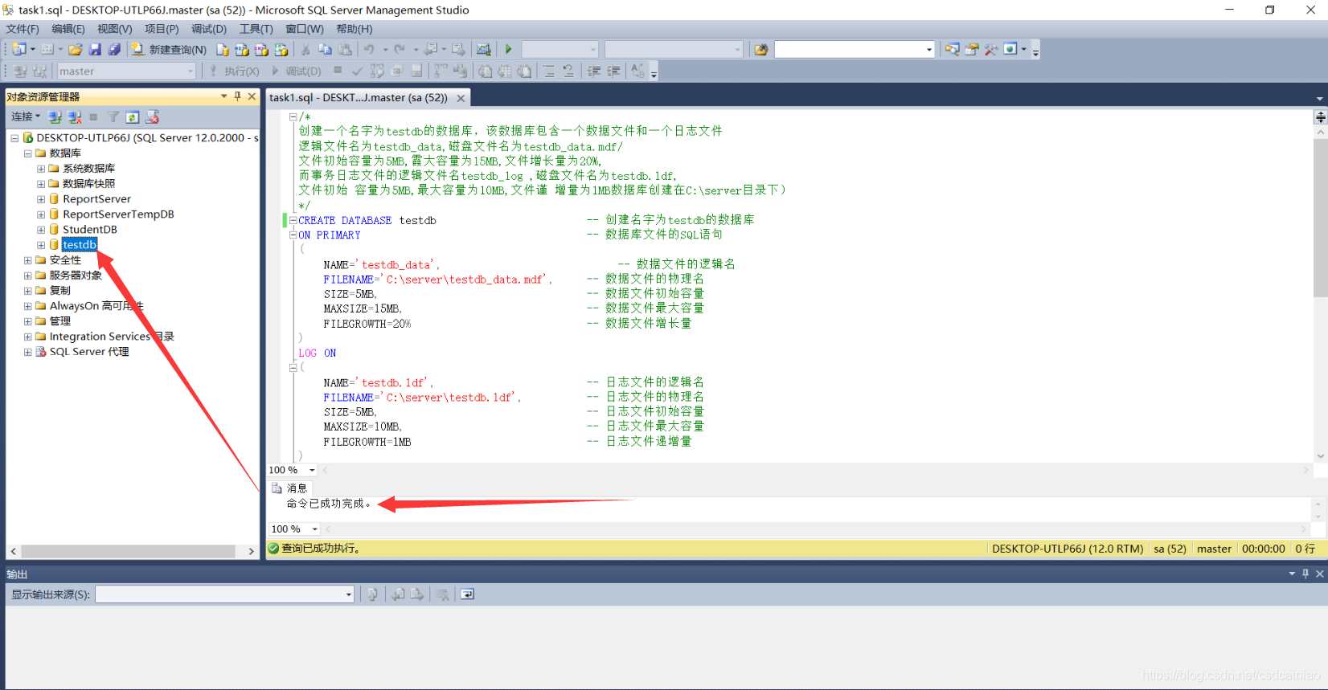Click the Disconnect server icon in Object Explorer

(74, 116)
